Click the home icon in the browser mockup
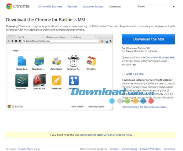This screenshot has height=151, width=183. tap(20, 41)
